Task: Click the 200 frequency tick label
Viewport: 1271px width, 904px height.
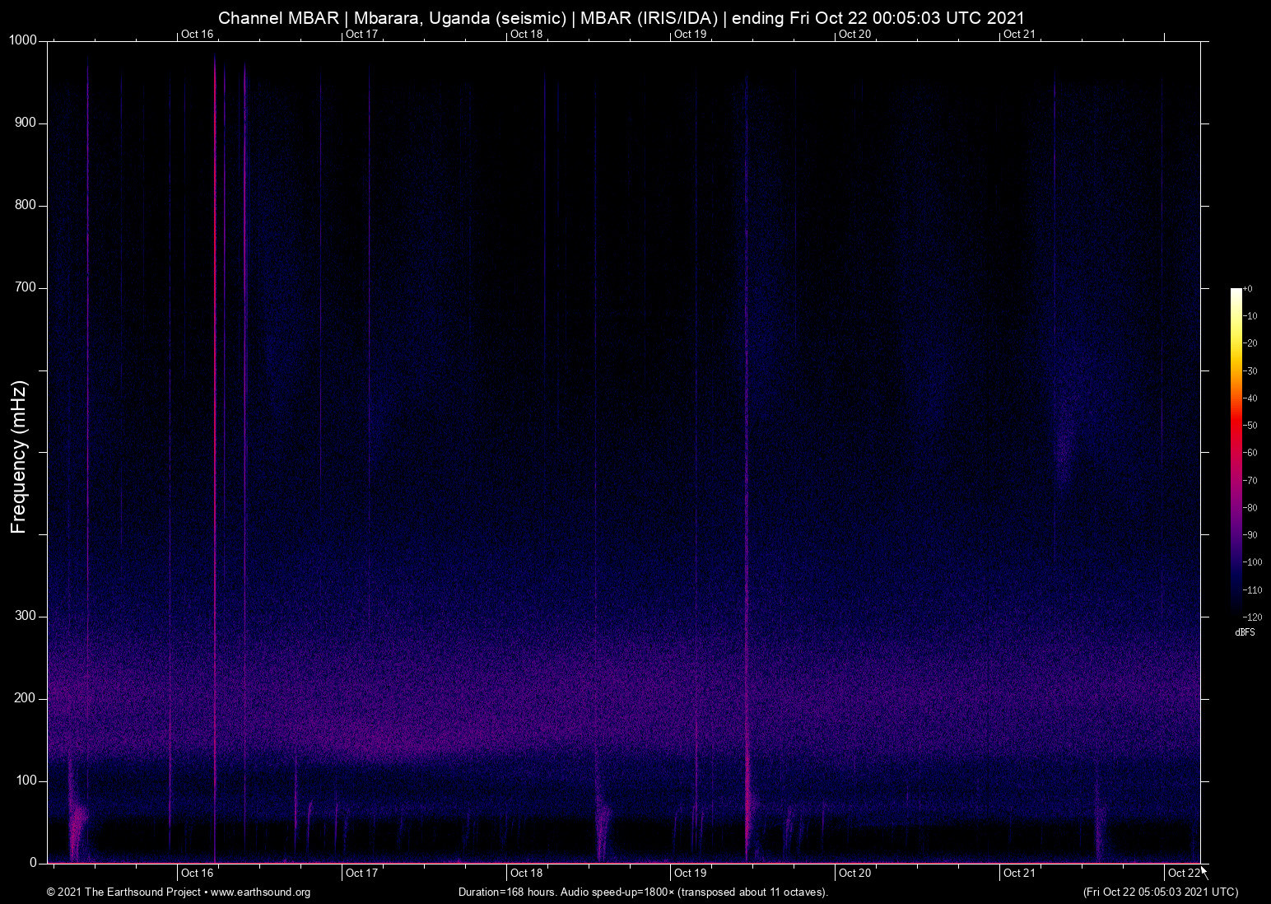Action: tap(26, 698)
